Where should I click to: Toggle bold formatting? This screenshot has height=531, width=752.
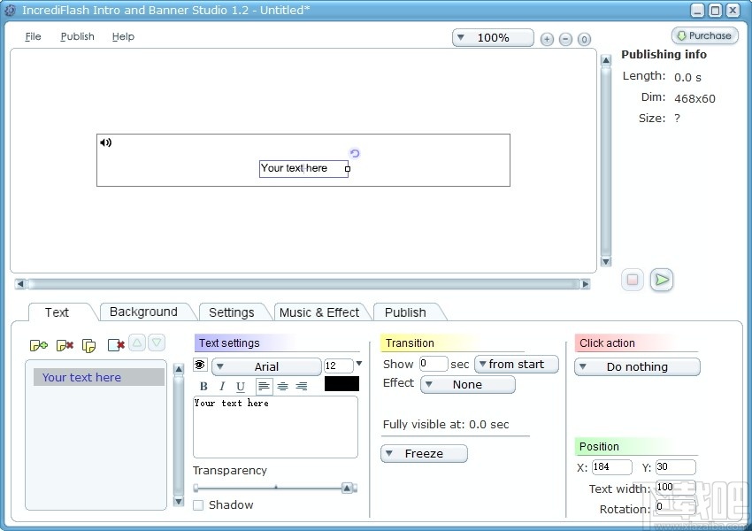(203, 386)
